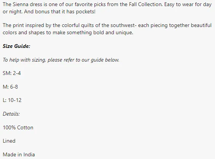
Task: Click the 'Made in India' text
Action: (x=19, y=154)
